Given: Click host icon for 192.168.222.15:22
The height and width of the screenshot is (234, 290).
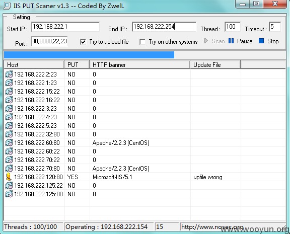Looking at the screenshot, I should [x=9, y=91].
